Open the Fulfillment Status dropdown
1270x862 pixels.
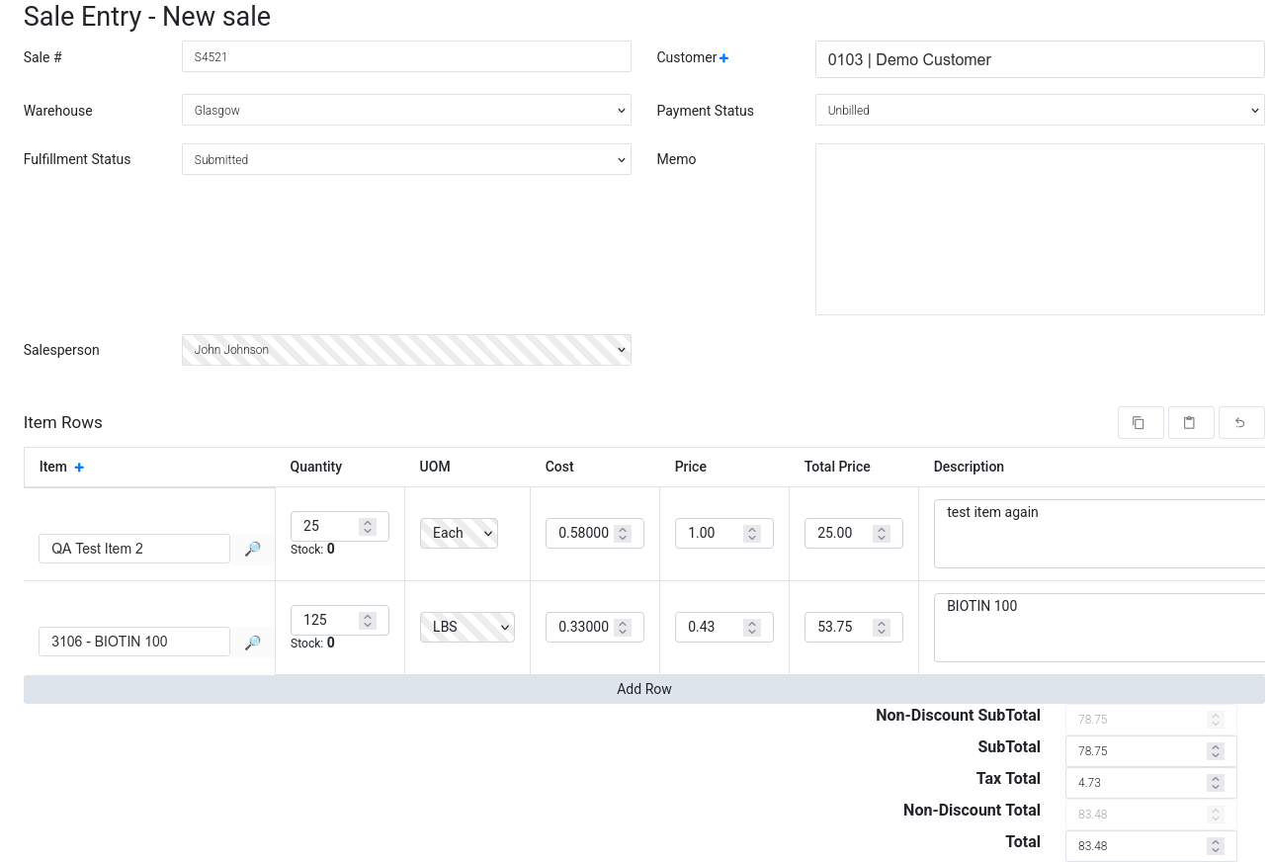406,159
